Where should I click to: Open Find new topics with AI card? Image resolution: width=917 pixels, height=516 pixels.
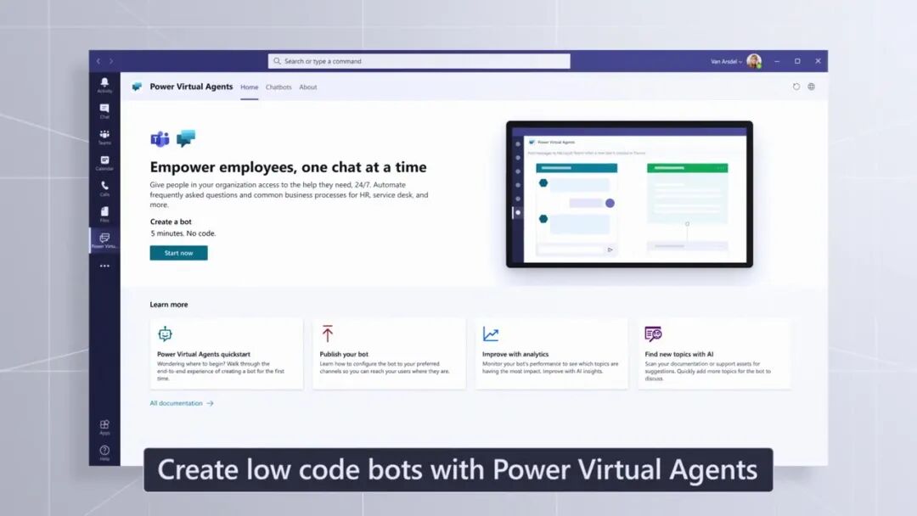click(714, 354)
